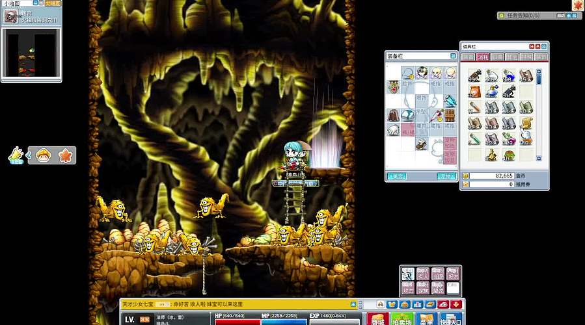Select the black arrow bundle in second row
Image resolution: width=585 pixels, height=325 pixels.
click(x=509, y=92)
